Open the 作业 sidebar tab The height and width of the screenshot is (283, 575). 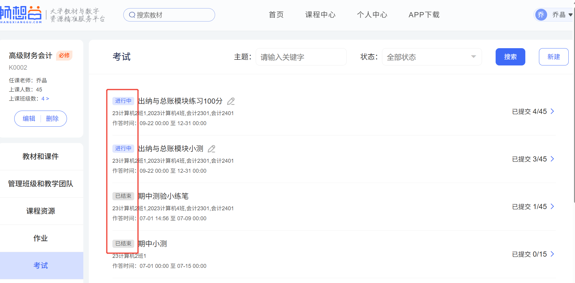pos(41,238)
